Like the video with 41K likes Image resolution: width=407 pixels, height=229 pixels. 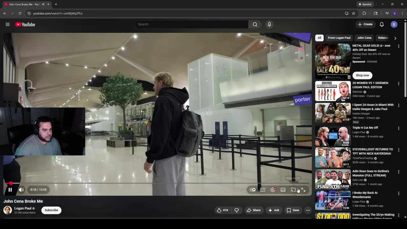(223, 210)
